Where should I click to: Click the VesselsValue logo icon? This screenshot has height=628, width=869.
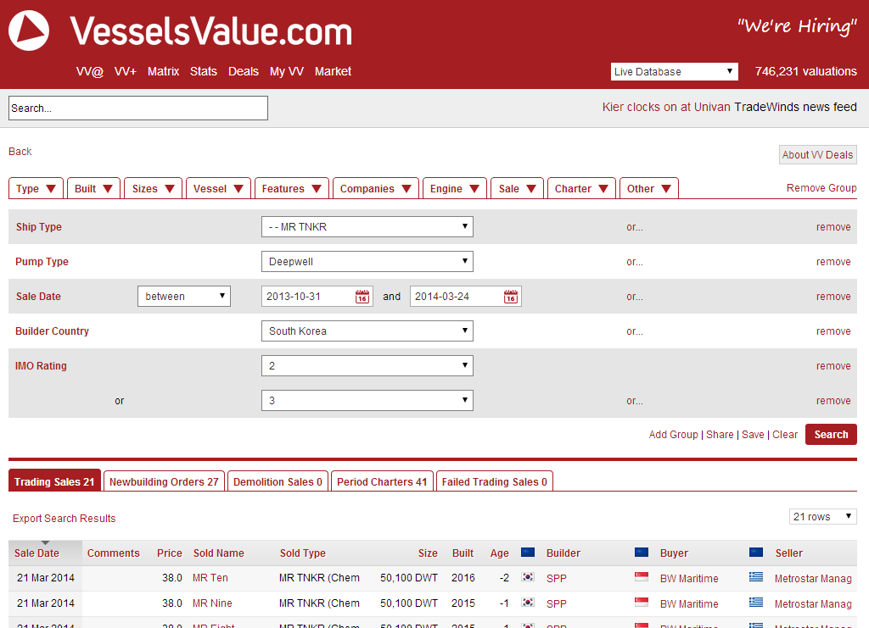pos(29,31)
